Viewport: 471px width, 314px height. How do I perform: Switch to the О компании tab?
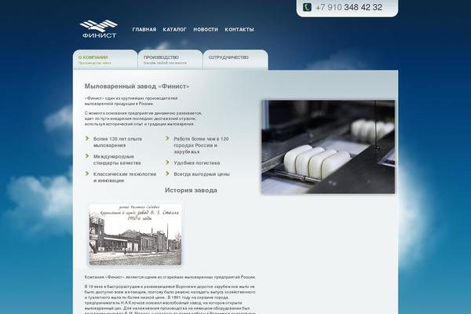(105, 60)
